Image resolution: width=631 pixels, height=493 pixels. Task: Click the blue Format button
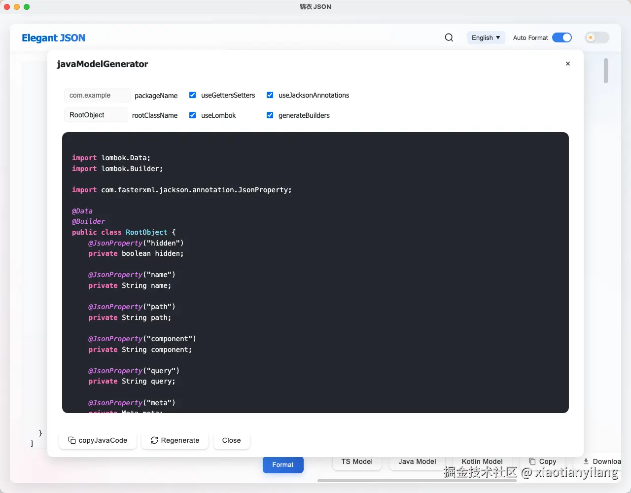coord(283,465)
